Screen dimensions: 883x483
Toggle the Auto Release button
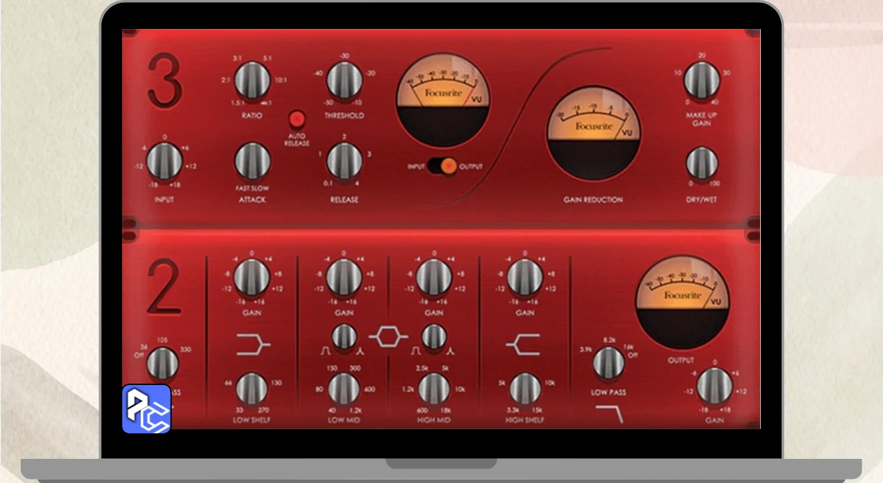coord(297,119)
